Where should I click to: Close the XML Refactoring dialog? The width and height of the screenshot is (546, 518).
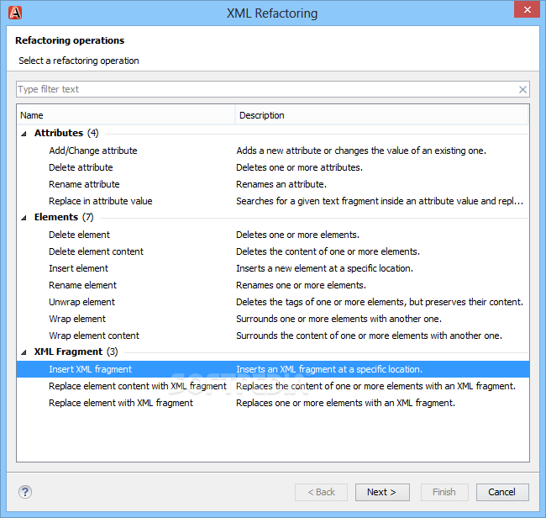[527, 9]
